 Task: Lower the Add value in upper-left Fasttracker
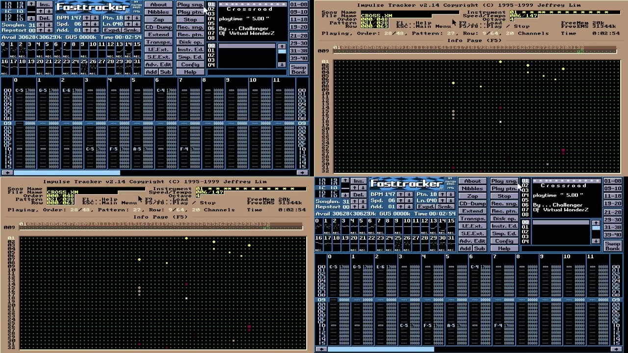[x=95, y=30]
